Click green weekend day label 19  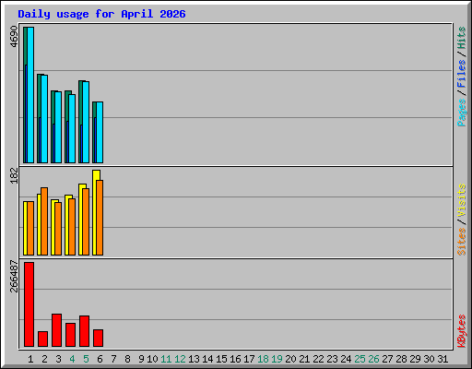click(277, 359)
